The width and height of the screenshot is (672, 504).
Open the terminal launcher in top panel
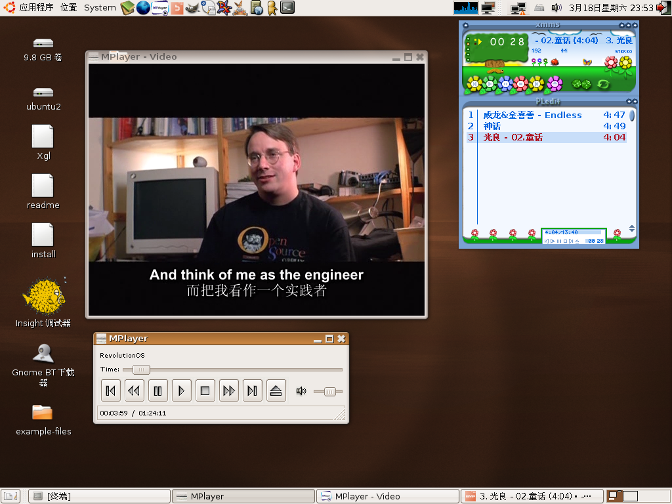click(x=287, y=8)
